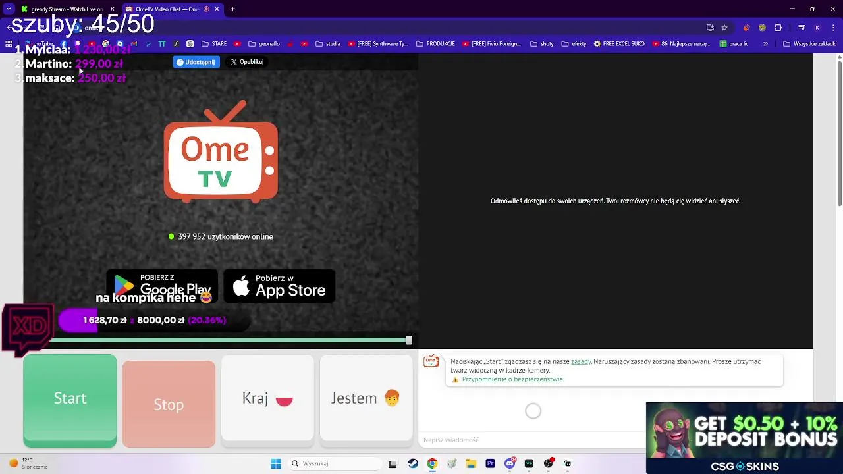The width and height of the screenshot is (843, 474).
Task: Close the grendy Stream tab
Action: pyautogui.click(x=112, y=9)
